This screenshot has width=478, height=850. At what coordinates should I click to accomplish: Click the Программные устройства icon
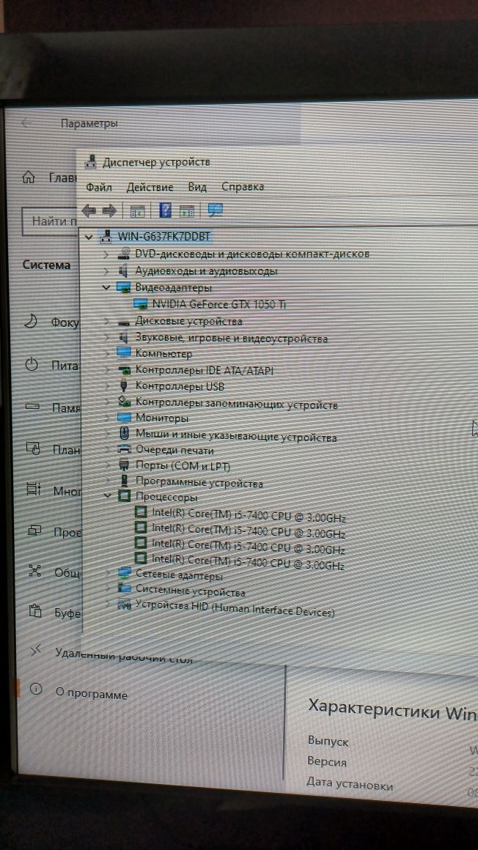click(125, 481)
